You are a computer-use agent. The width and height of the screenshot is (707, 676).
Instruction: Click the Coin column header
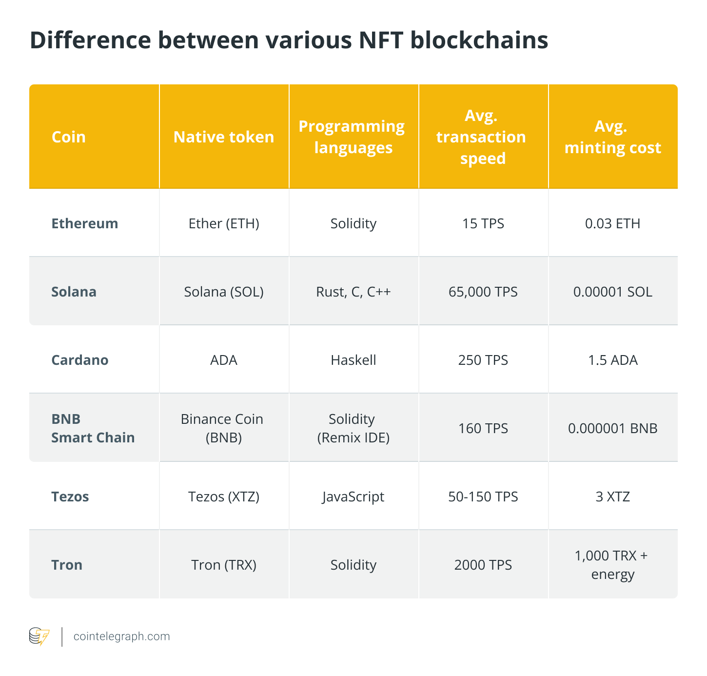point(69,137)
